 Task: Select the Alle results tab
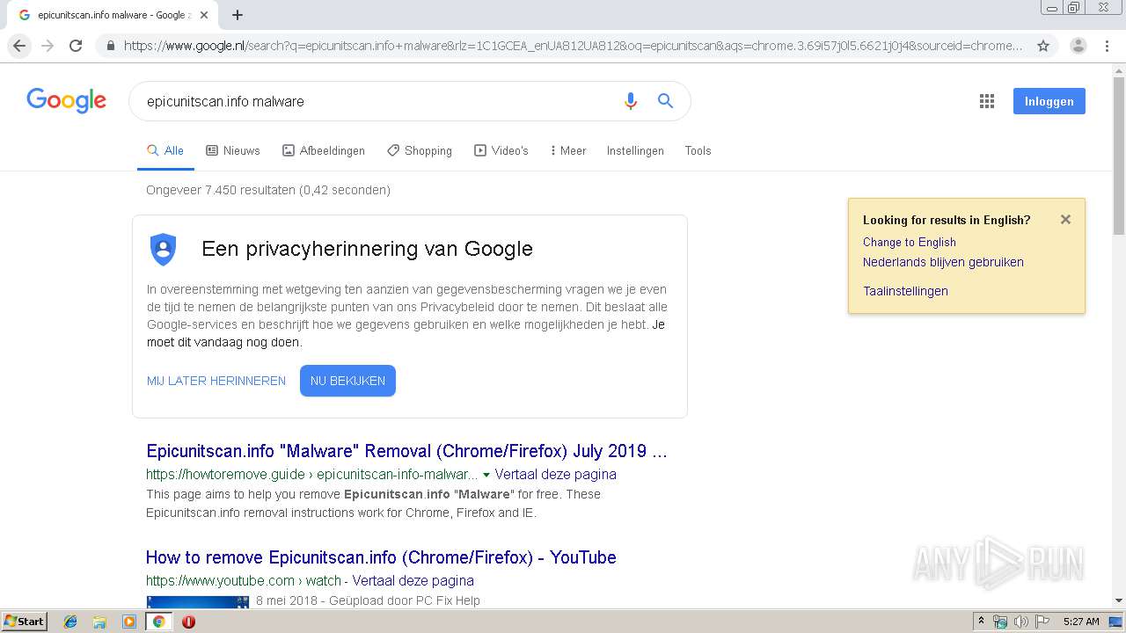(x=165, y=150)
